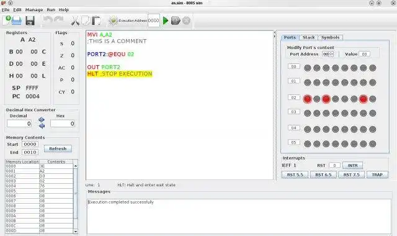
Task: Toggle the first LED of port 03
Action: click(308, 113)
